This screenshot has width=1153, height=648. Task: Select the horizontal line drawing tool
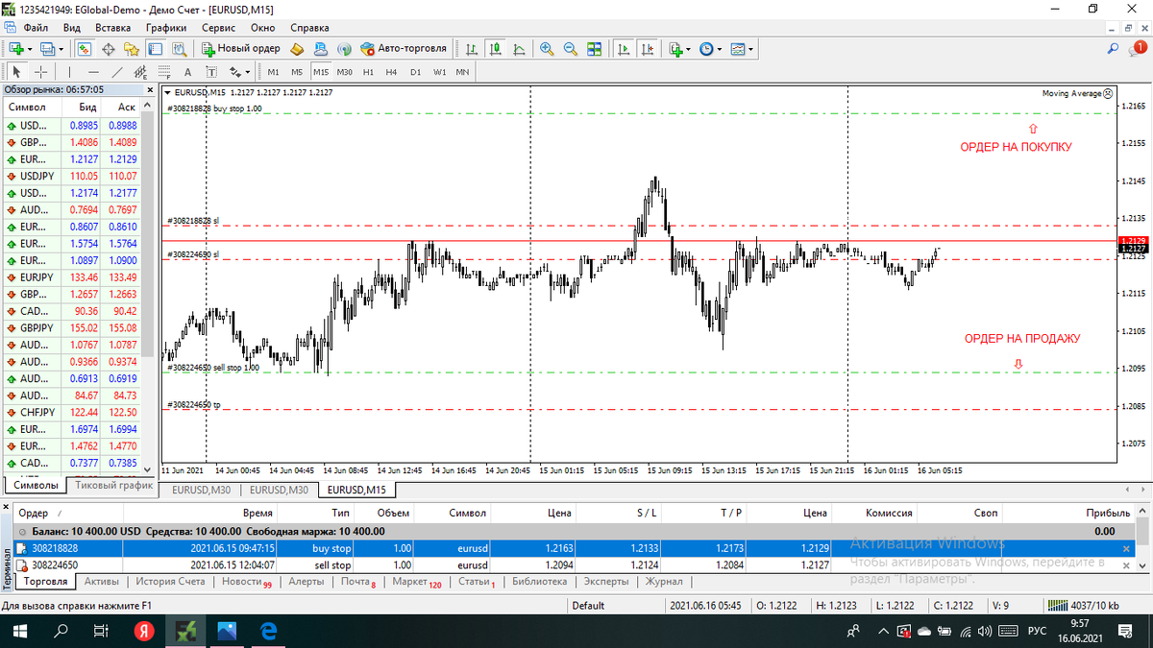[x=93, y=72]
